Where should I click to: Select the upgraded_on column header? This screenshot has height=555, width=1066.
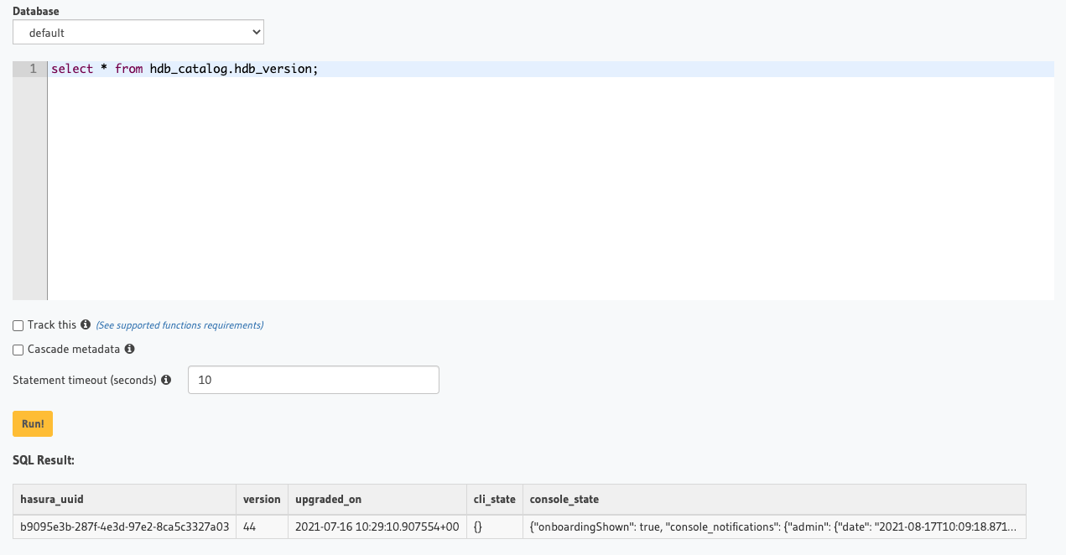377,499
